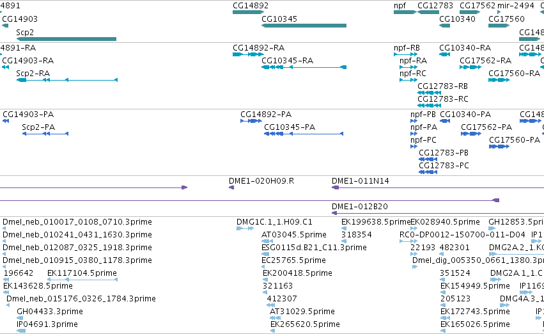Click the npf-PA protein glyph

coord(414,134)
